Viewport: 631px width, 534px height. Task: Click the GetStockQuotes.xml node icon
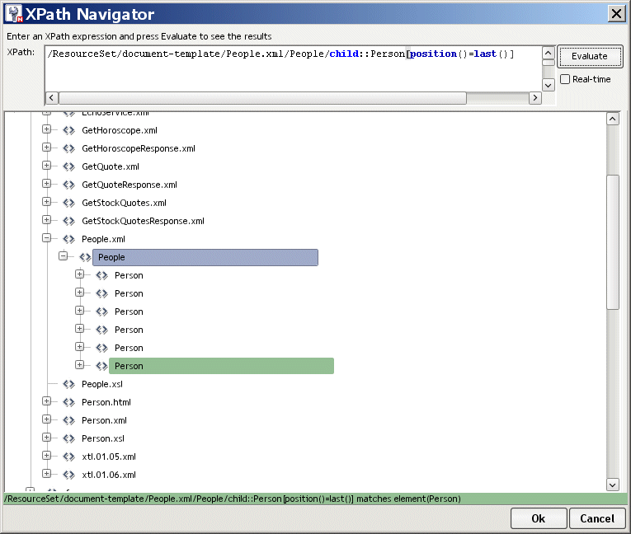[x=68, y=203]
